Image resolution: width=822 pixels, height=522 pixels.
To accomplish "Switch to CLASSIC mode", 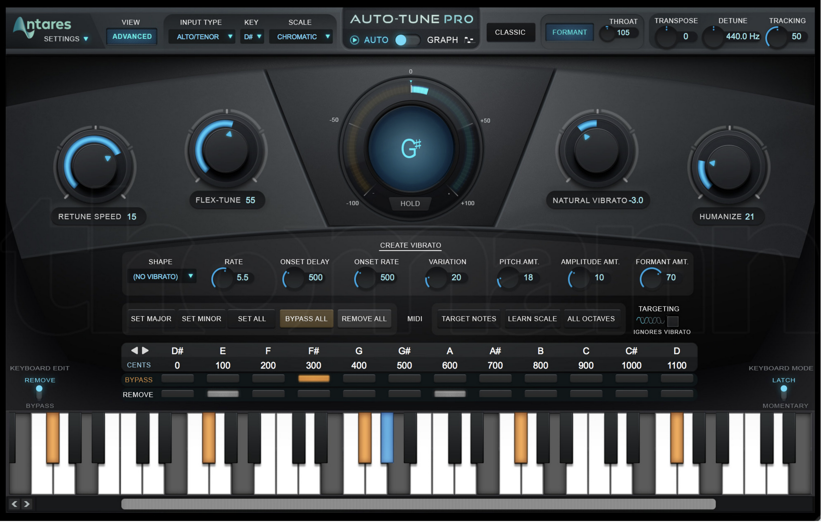I will 510,32.
